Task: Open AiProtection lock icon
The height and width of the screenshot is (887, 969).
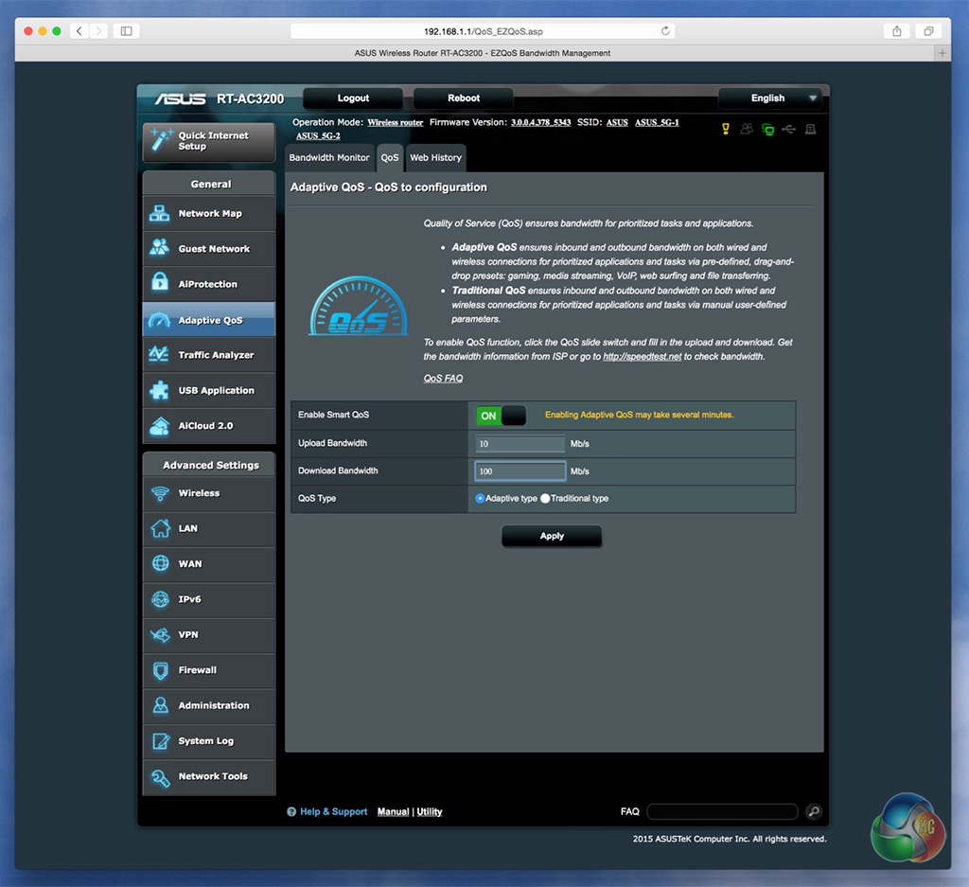Action: (x=159, y=282)
